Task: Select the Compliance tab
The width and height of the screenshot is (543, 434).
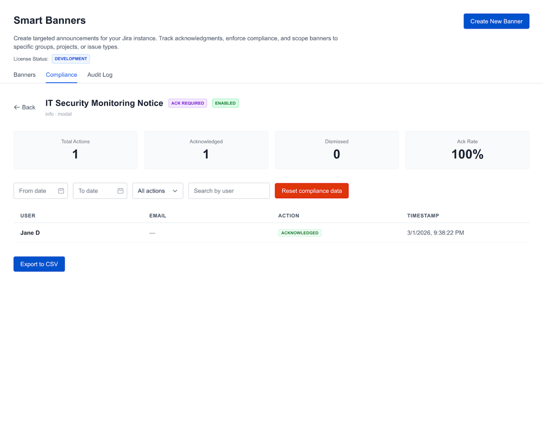Action: 62,75
